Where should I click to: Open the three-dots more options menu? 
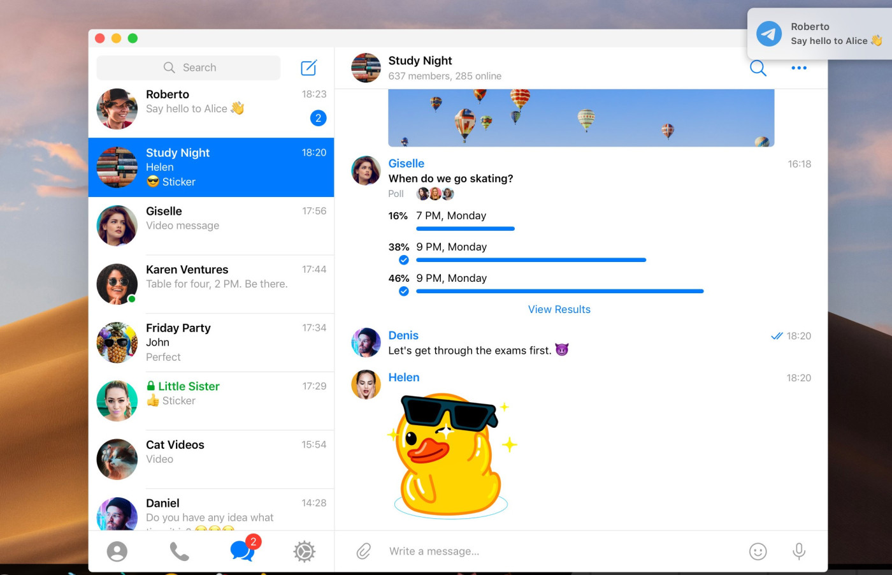(799, 68)
